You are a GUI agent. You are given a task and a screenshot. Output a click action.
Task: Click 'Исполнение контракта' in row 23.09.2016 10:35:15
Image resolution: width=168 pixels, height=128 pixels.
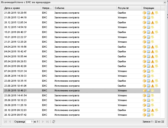tap(67, 81)
